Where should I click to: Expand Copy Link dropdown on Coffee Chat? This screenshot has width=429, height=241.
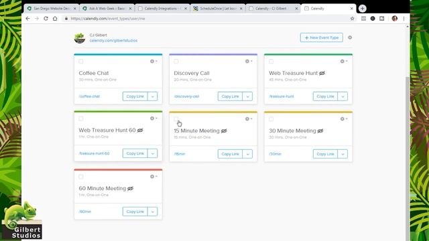tap(153, 96)
